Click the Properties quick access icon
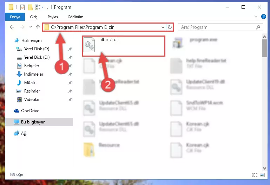Image resolution: width=270 pixels, height=185 pixels. click(22, 7)
